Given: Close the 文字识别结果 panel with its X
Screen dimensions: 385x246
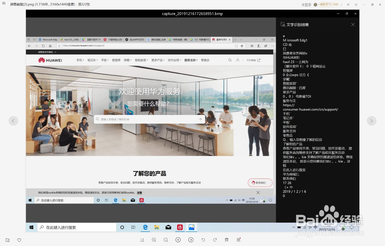Looking at the screenshot, I should (353, 25).
